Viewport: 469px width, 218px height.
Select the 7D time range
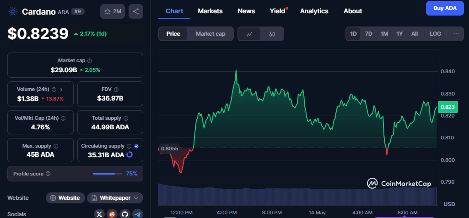tap(368, 34)
